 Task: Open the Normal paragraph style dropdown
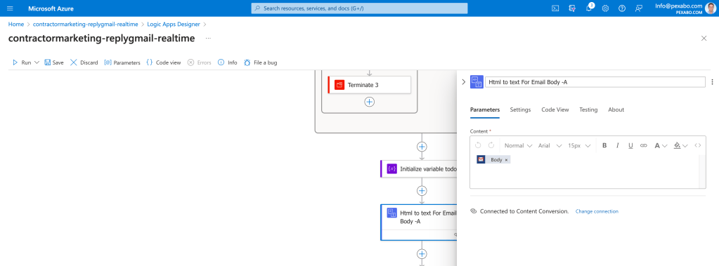click(518, 145)
